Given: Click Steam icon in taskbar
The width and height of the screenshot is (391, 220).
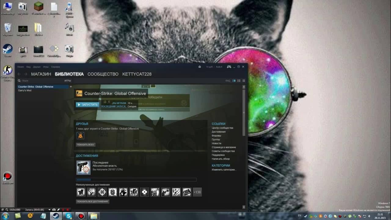Looking at the screenshot, I should pos(56,216).
